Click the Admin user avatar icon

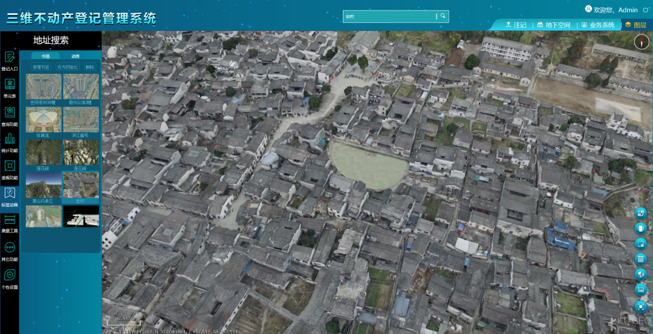(588, 8)
